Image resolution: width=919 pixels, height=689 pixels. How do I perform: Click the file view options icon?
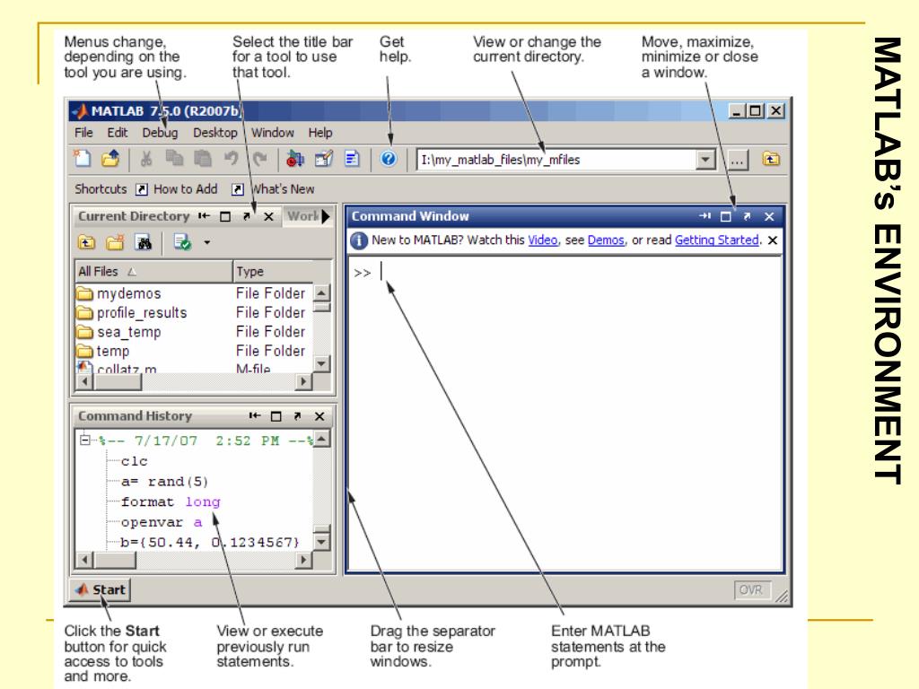[x=182, y=242]
